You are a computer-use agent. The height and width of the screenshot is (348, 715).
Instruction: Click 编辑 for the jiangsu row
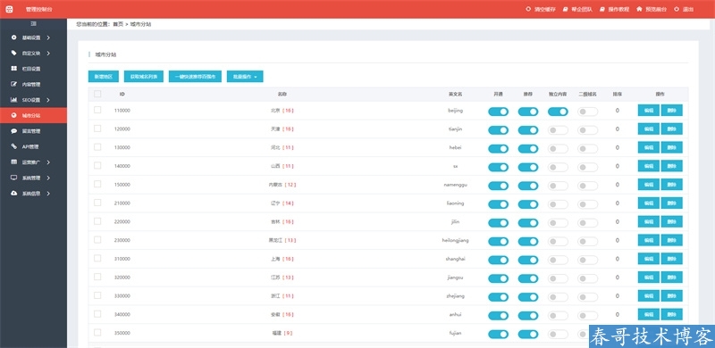coord(649,277)
